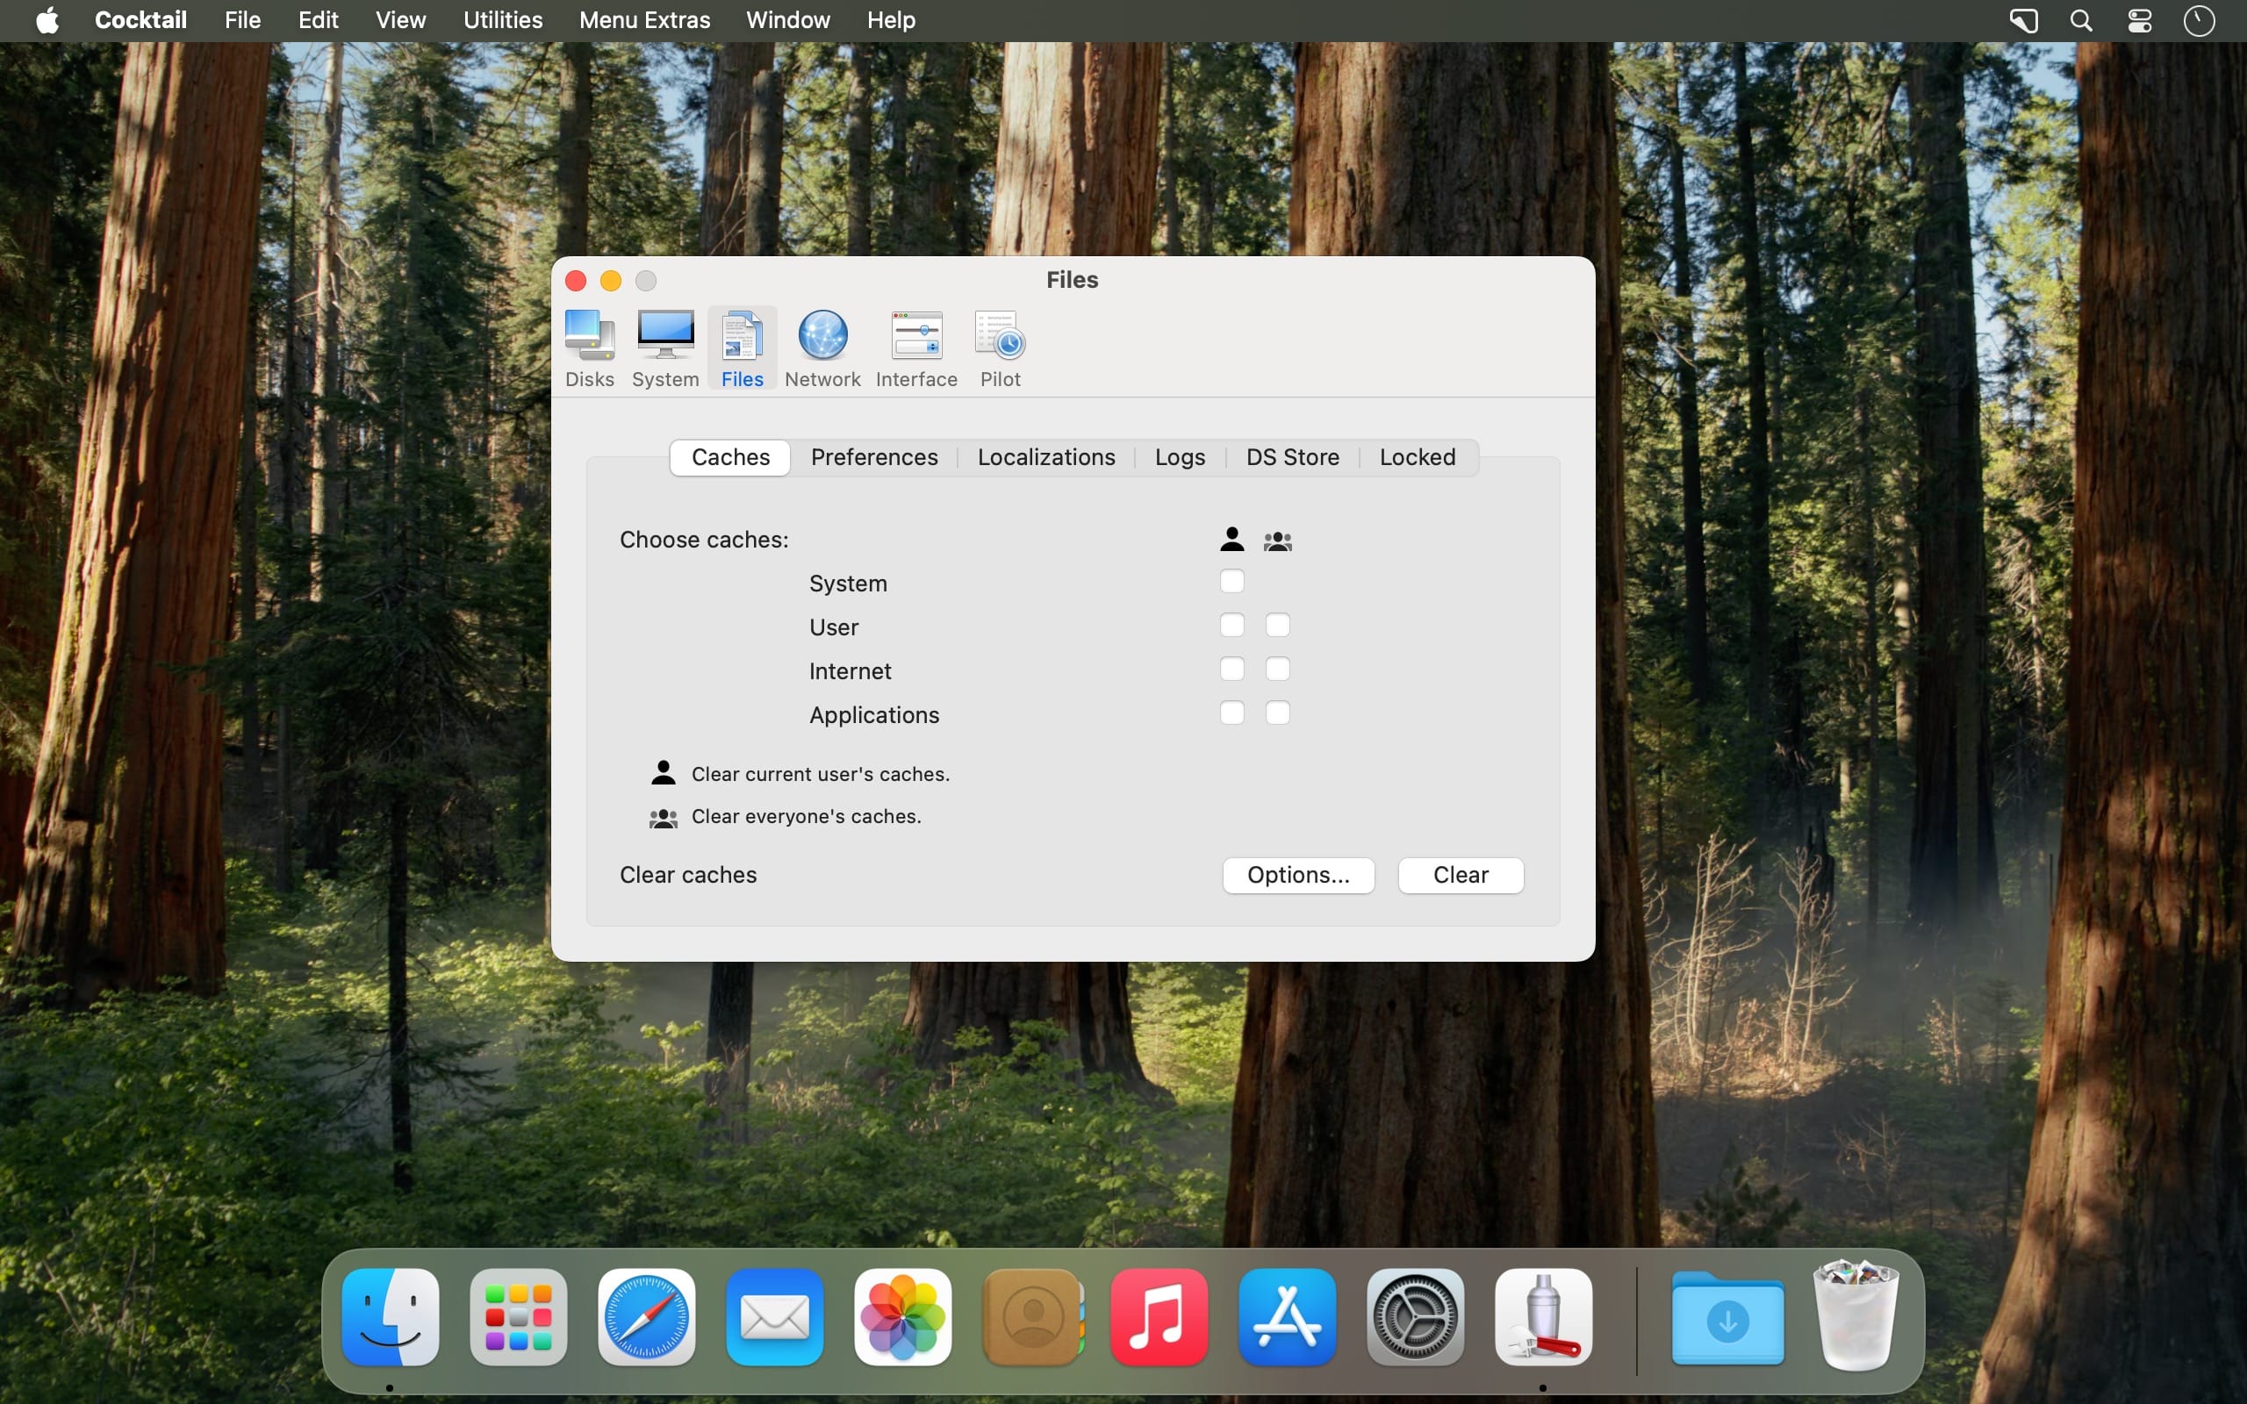
Task: Switch to the Localizations tab
Action: coord(1046,457)
